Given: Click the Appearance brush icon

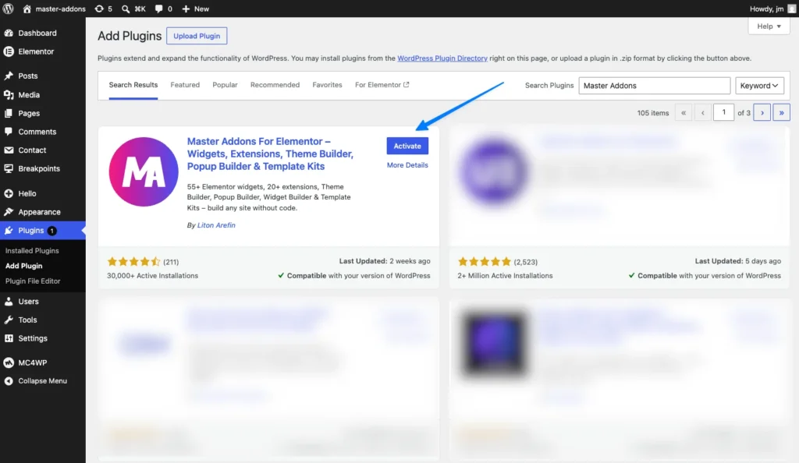Looking at the screenshot, I should pos(9,212).
